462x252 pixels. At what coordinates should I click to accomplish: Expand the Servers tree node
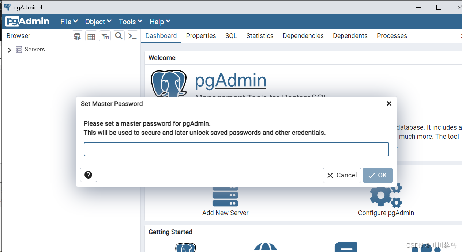click(10, 50)
